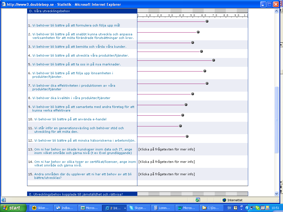The width and height of the screenshot is (283, 212).
Task: Click the info placeholder text for question 13
Action: 167,149
